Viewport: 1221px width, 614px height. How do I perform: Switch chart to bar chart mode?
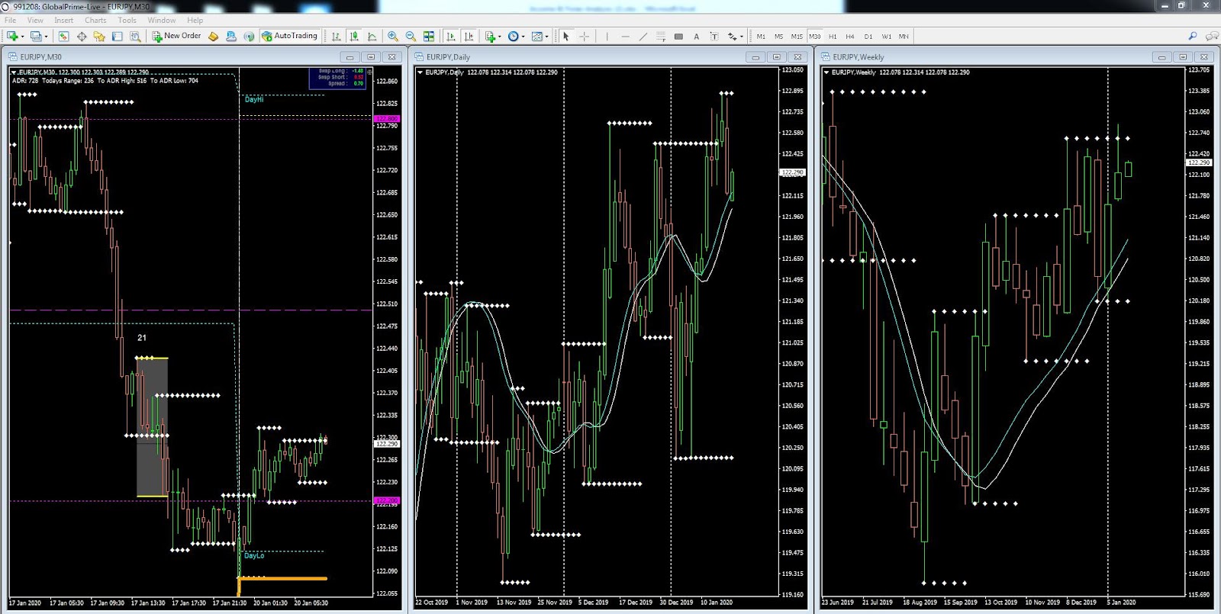[336, 36]
